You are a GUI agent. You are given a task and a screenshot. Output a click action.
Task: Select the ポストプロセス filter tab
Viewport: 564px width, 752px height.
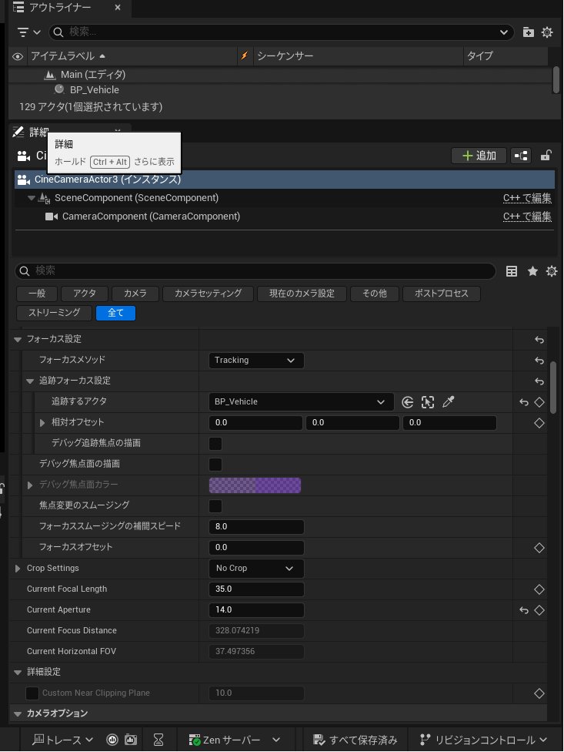442,294
